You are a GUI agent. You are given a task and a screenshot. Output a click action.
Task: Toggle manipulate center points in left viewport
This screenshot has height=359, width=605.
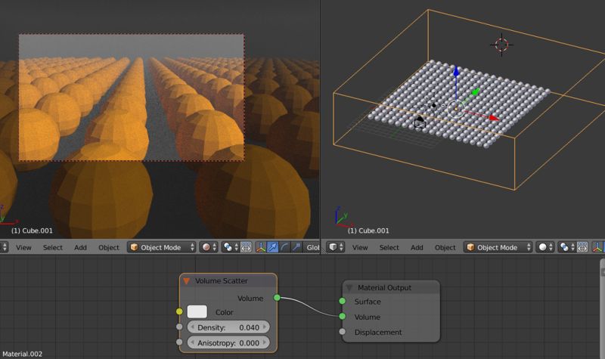(246, 247)
